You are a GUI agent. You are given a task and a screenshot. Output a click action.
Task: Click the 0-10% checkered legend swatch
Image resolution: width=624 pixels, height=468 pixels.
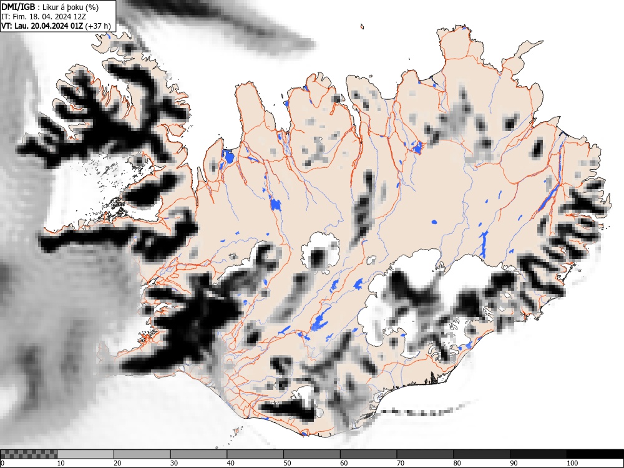click(x=29, y=454)
